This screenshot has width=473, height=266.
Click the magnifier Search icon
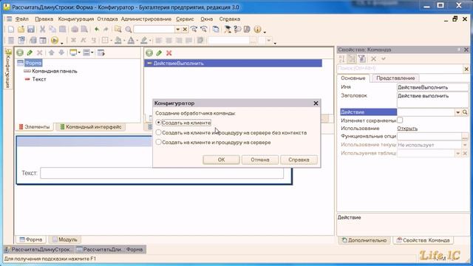click(x=128, y=30)
